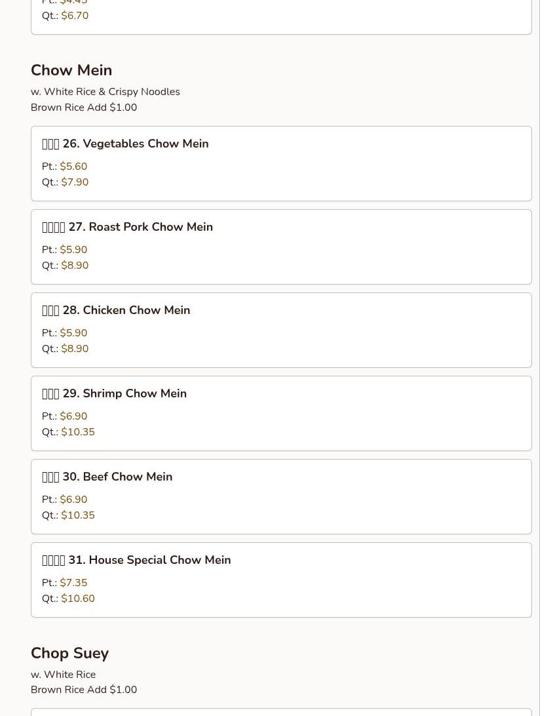The width and height of the screenshot is (553, 716).
Task: Click the Chow Mein section heading
Action: [x=71, y=70]
